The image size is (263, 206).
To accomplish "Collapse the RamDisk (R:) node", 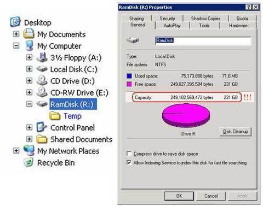I will click(x=29, y=104).
